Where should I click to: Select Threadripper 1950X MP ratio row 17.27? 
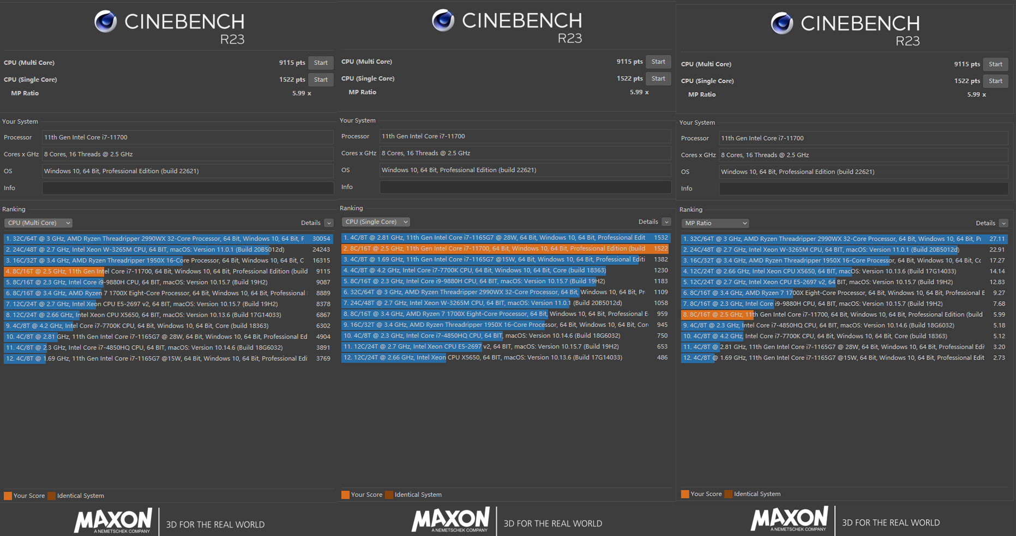tap(844, 260)
